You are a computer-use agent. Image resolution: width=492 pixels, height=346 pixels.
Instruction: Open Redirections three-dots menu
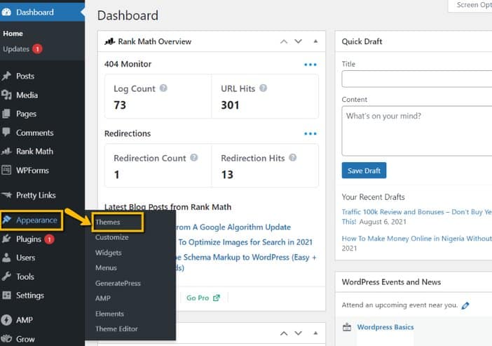310,134
